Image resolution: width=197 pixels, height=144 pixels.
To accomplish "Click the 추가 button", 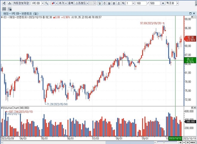I will (x=61, y=3).
